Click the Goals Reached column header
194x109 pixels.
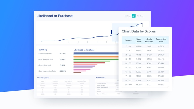[x=149, y=40]
